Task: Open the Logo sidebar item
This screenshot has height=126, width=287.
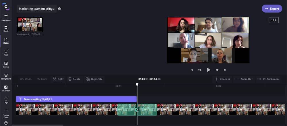Action: point(6,100)
